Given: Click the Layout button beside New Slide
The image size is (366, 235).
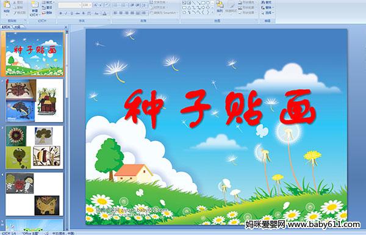Looking at the screenshot, I should tap(48, 2).
